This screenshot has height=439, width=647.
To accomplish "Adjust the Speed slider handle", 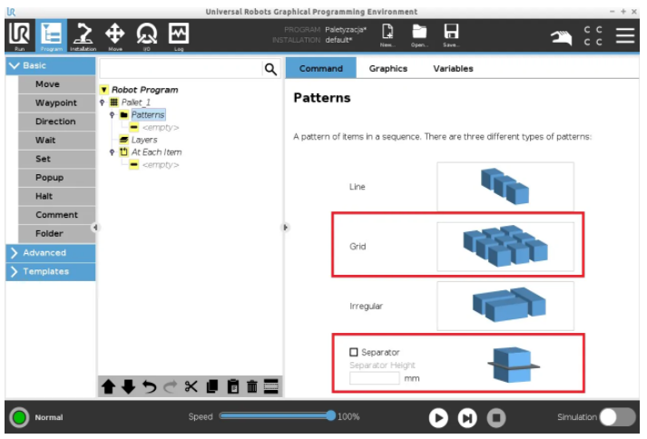I will coord(330,416).
